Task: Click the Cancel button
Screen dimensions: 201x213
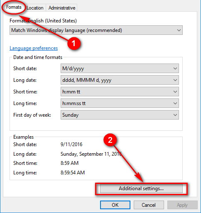Action: pyautogui.click(x=149, y=205)
